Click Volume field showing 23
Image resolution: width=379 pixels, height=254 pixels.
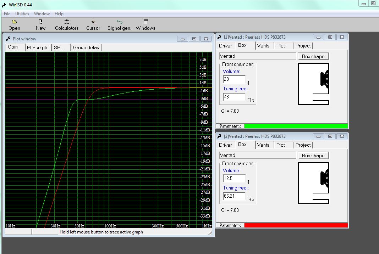click(234, 79)
